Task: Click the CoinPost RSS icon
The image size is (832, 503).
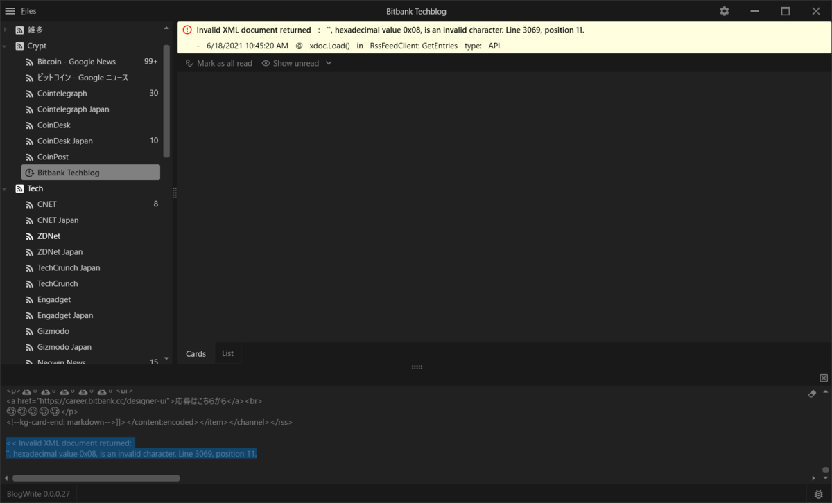Action: [x=30, y=157]
